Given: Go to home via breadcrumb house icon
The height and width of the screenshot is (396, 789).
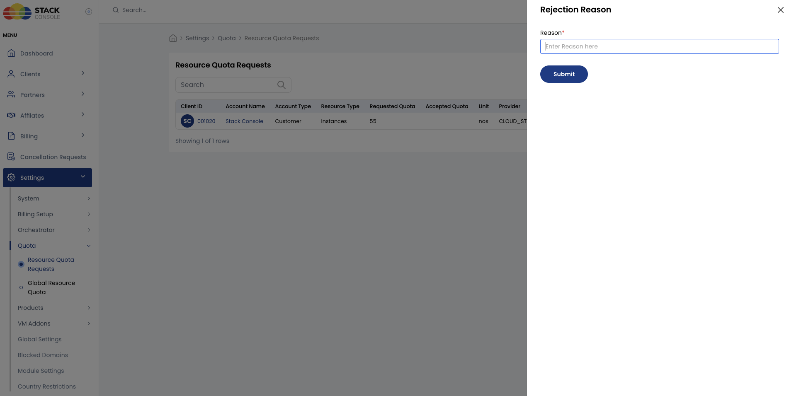Looking at the screenshot, I should (x=173, y=38).
